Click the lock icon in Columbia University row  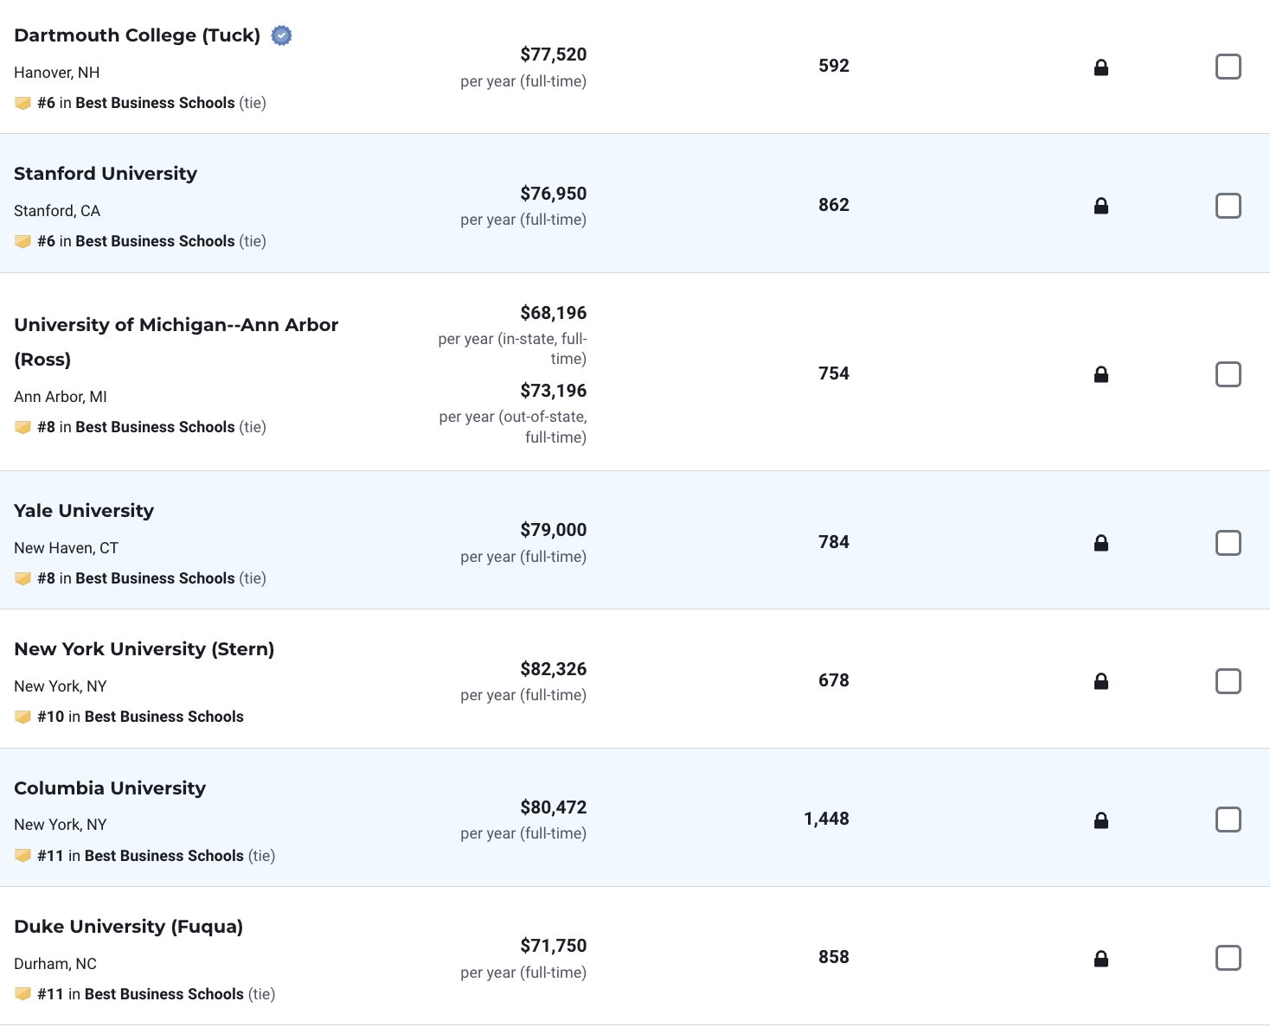1100,820
